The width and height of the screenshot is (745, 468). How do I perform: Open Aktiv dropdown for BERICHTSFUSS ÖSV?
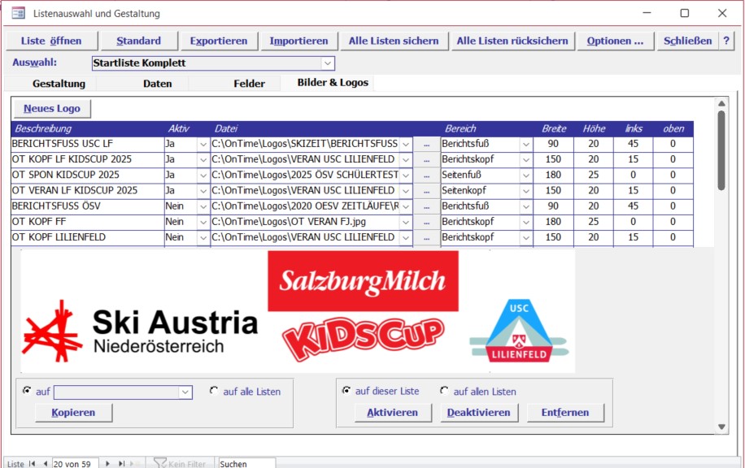tap(203, 207)
